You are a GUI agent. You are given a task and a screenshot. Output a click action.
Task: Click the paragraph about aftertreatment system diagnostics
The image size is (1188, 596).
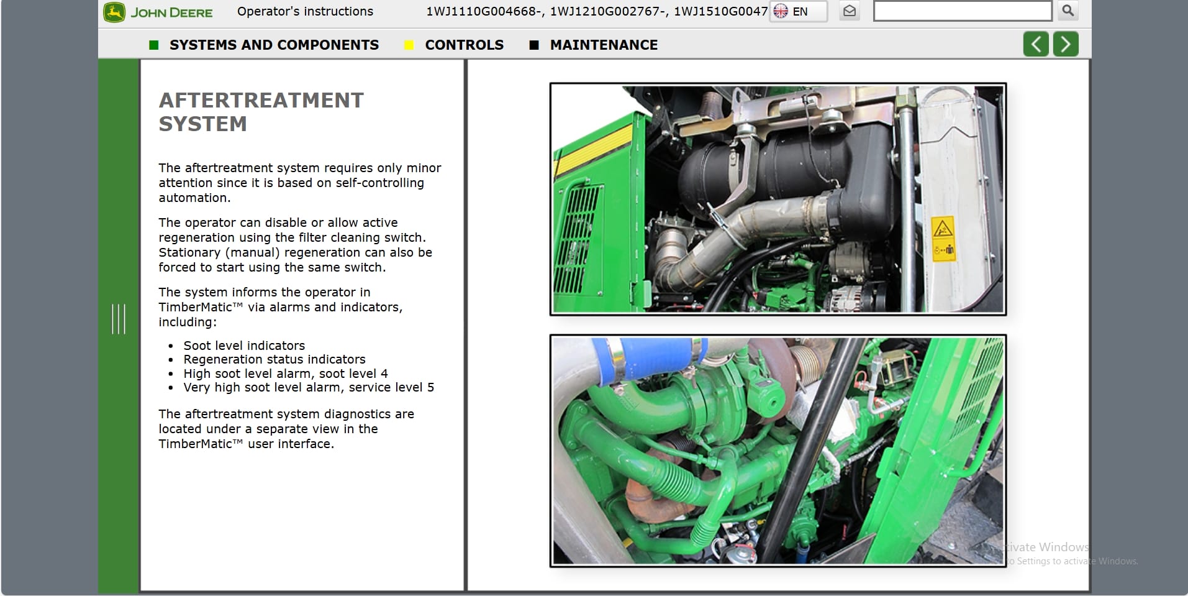point(286,429)
